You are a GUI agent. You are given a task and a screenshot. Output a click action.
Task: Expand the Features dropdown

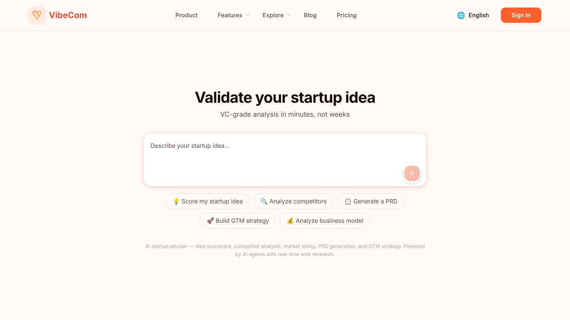(x=230, y=15)
